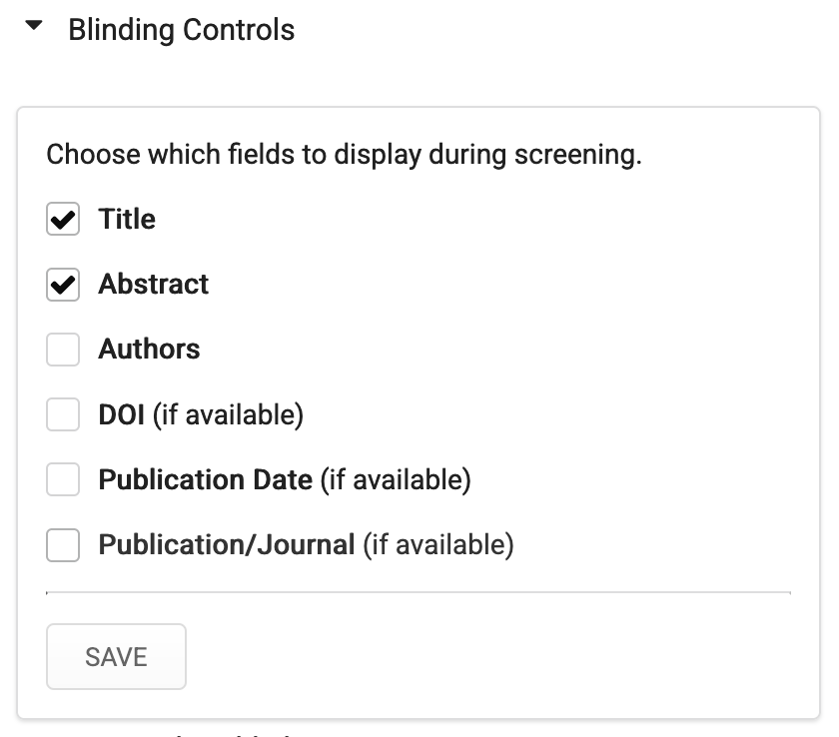This screenshot has width=839, height=737.
Task: Click '(if available)' note beside DOI
Action: tap(228, 414)
